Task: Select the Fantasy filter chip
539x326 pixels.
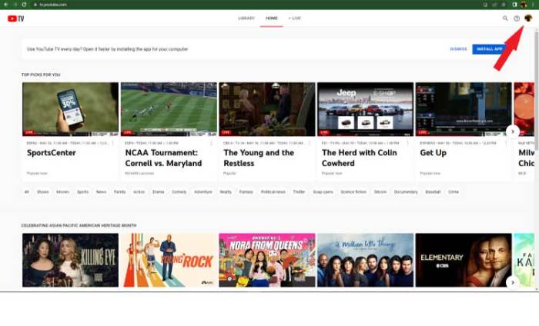Action: pyautogui.click(x=246, y=191)
